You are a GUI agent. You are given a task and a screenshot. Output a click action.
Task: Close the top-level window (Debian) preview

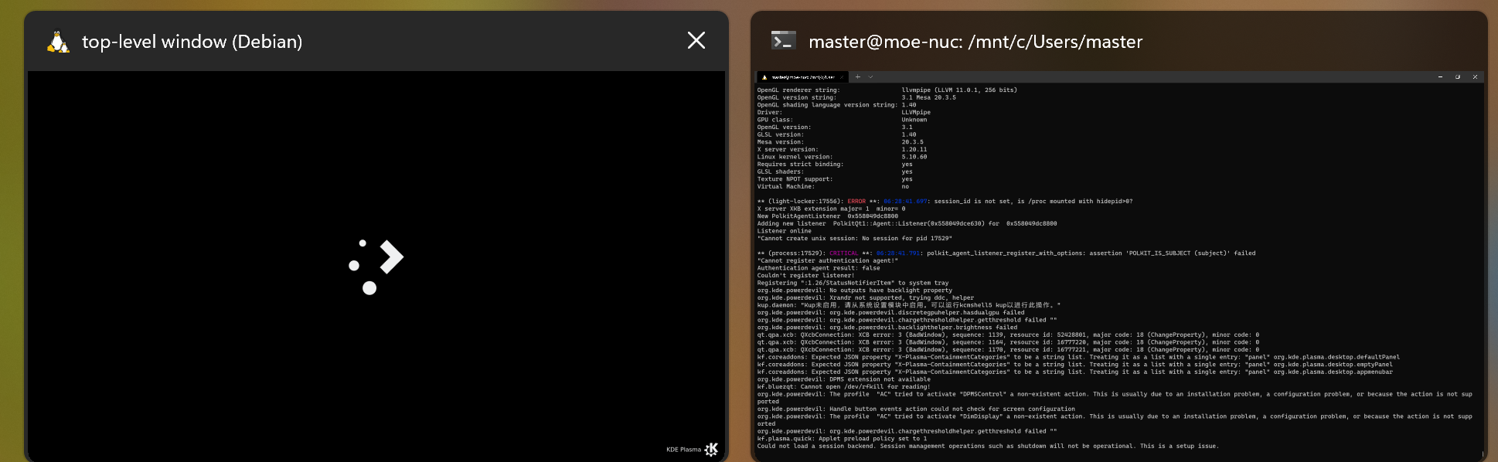(696, 41)
